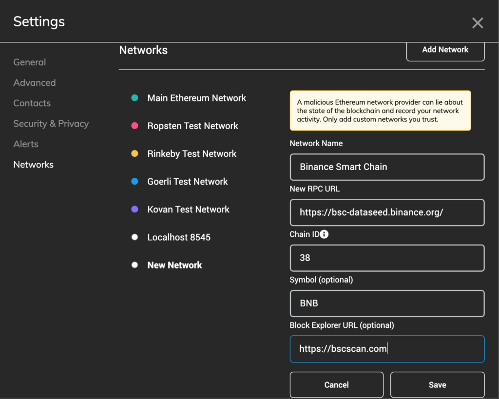Focus the Chain ID field showing 38
Image resolution: width=499 pixels, height=399 pixels.
coord(387,258)
